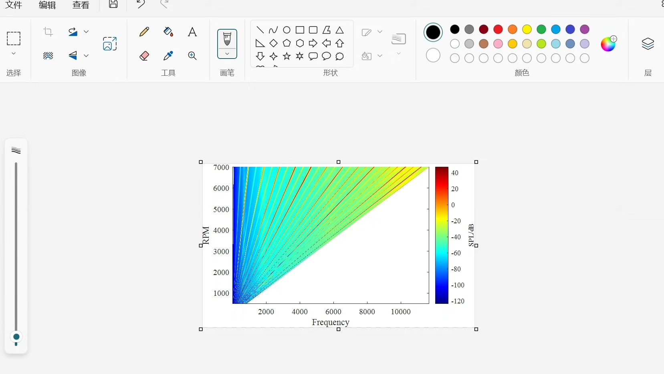The width and height of the screenshot is (664, 374).
Task: Redo the last action
Action: [165, 5]
